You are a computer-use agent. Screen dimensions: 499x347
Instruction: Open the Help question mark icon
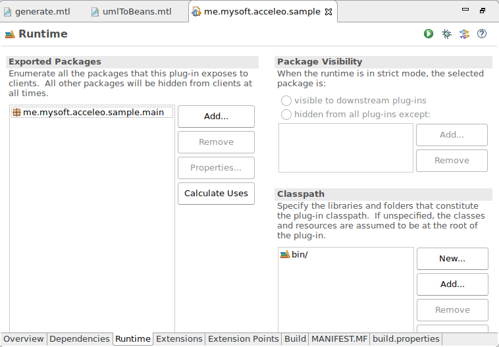click(x=482, y=34)
